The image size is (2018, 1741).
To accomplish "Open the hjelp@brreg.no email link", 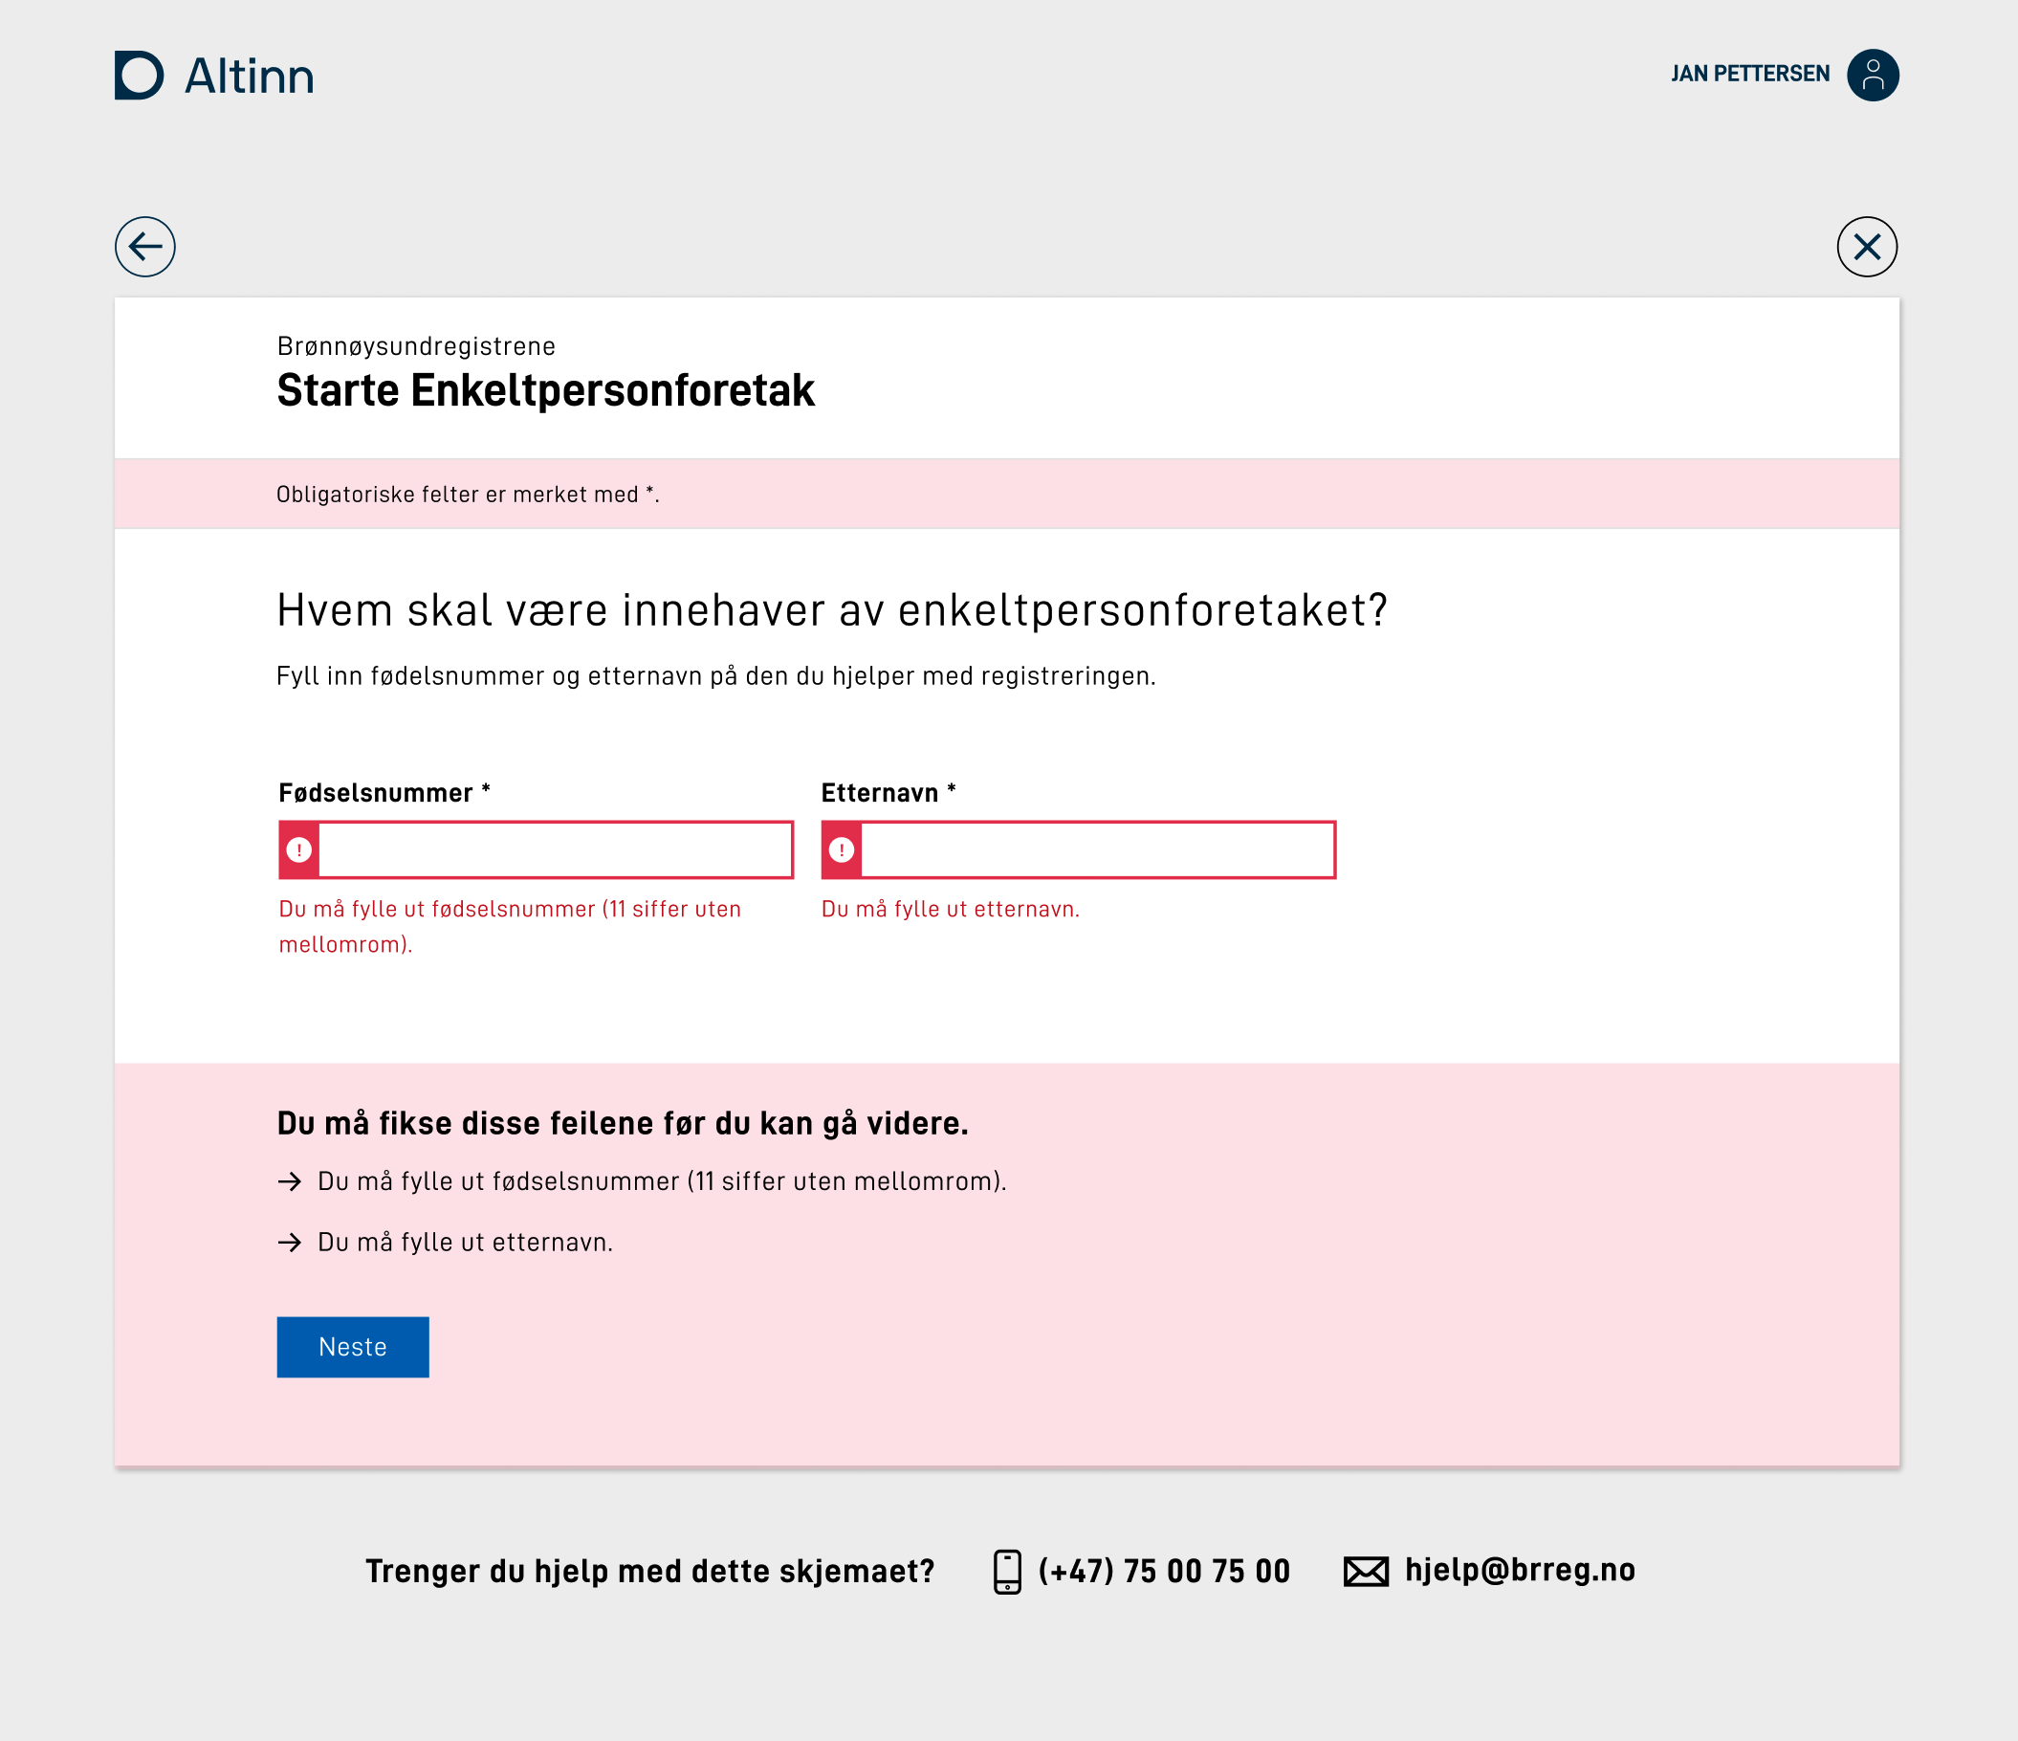I will click(1522, 1570).
